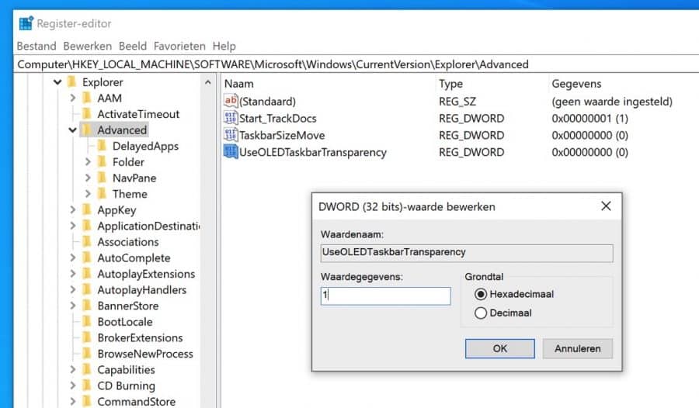
Task: Click the CommandStore folder icon
Action: 87,402
